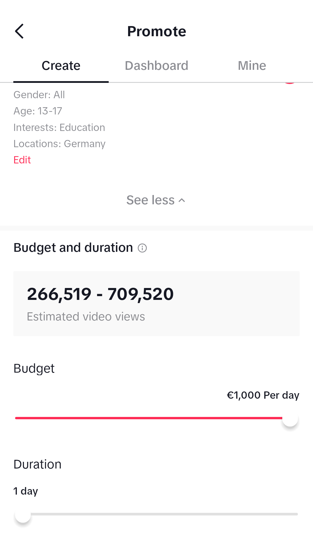Click the middle of the red Budget track

click(x=149, y=418)
